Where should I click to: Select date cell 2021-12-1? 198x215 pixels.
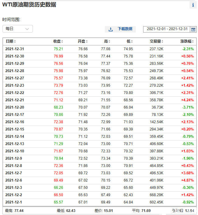14,202
